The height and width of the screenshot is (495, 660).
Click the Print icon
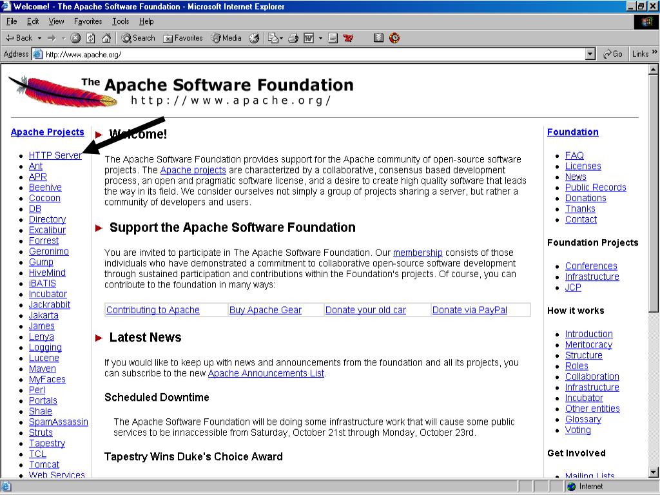pos(293,38)
